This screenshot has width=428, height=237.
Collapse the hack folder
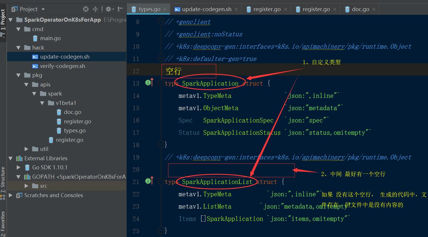(x=19, y=48)
